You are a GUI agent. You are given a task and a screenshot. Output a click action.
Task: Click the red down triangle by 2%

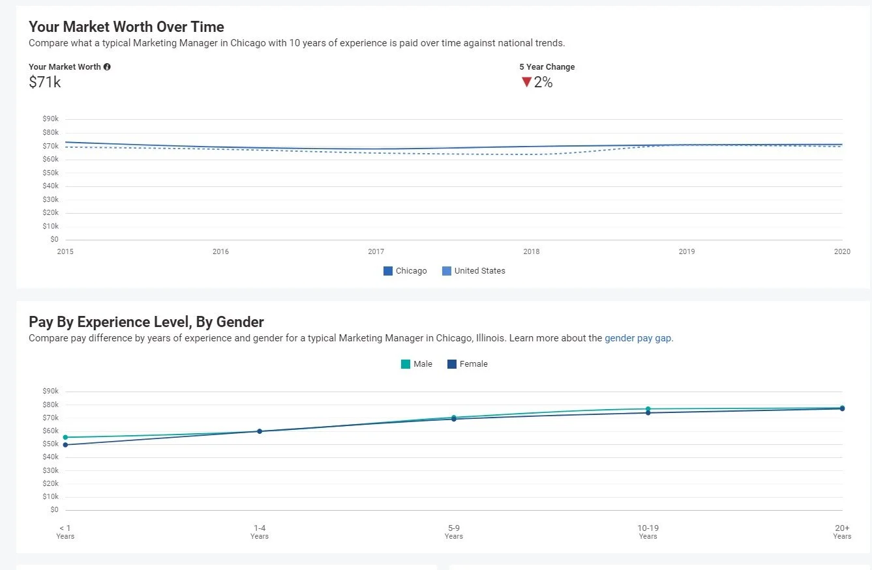pos(526,82)
